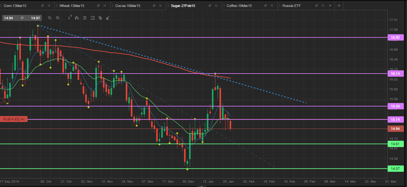Screen dimensions: 407x187
Task: Detach the Russia ETF chart window
Action: click(317, 6)
